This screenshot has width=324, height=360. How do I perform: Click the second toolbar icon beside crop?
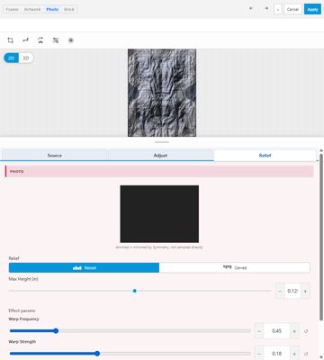click(x=25, y=40)
